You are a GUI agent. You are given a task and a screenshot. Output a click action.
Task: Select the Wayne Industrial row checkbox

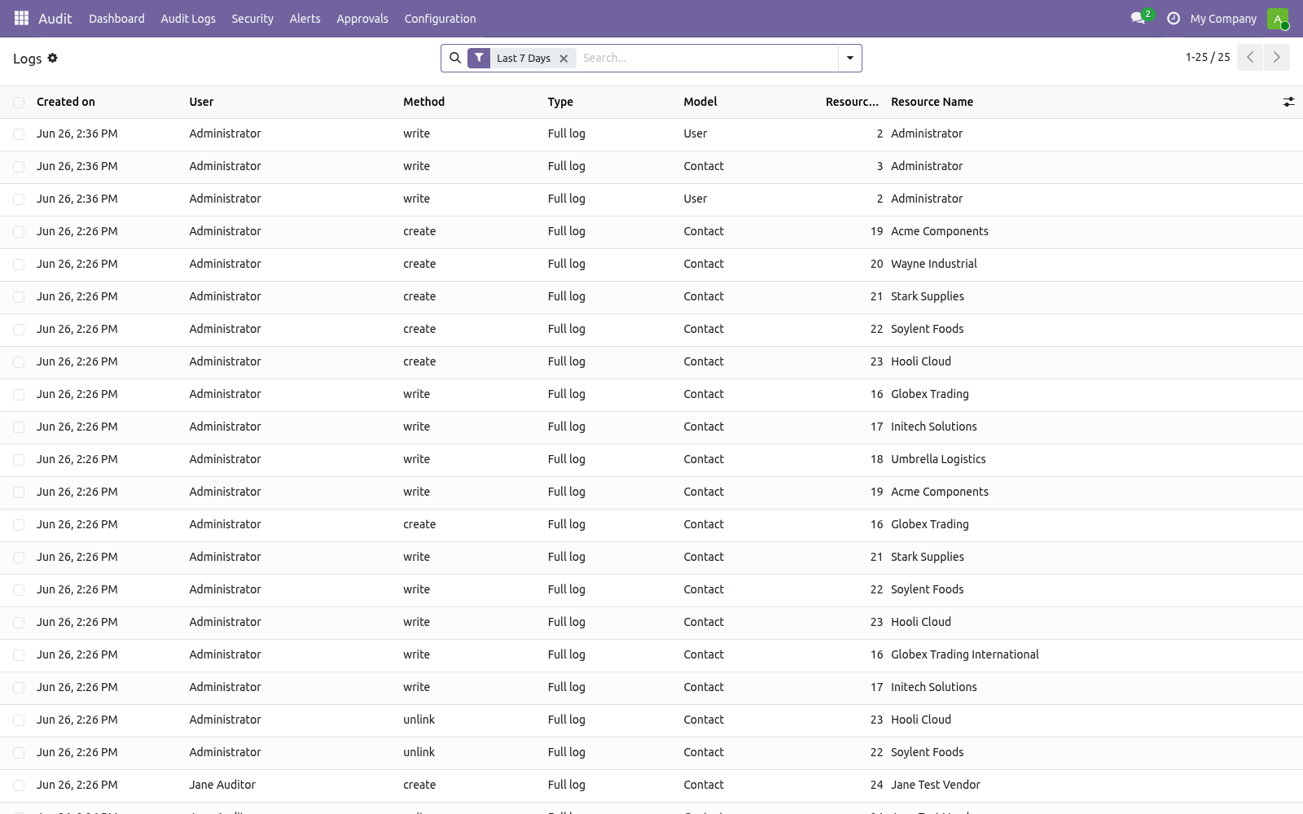click(x=19, y=264)
